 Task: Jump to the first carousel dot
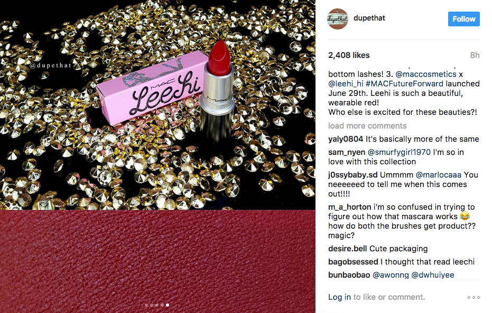pyautogui.click(x=146, y=305)
